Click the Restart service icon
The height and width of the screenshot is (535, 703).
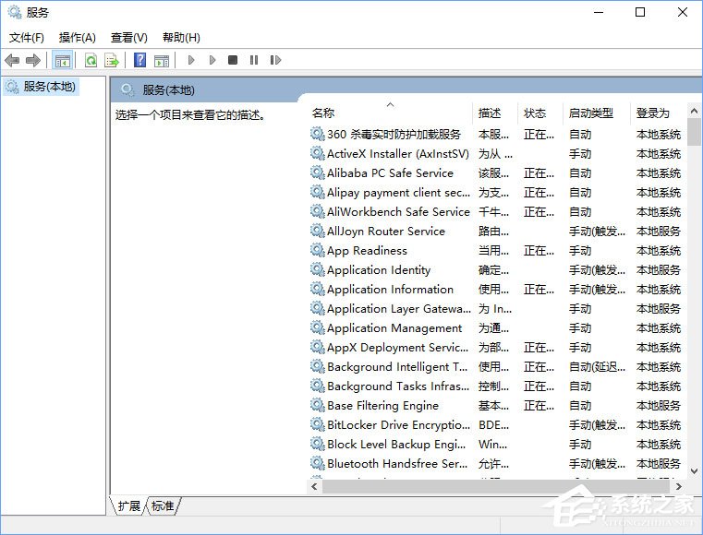275,60
